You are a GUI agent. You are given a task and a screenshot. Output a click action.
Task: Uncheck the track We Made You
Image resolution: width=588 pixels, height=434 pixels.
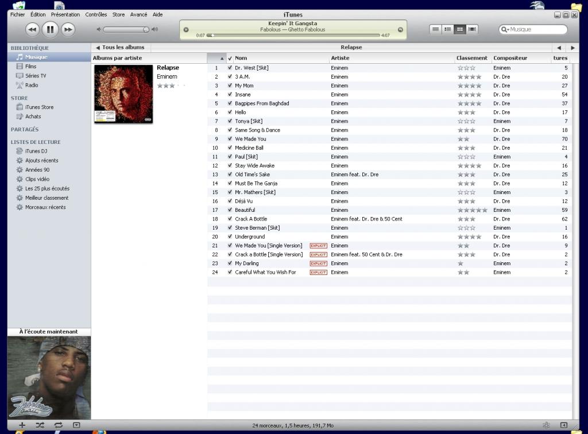[x=230, y=139]
